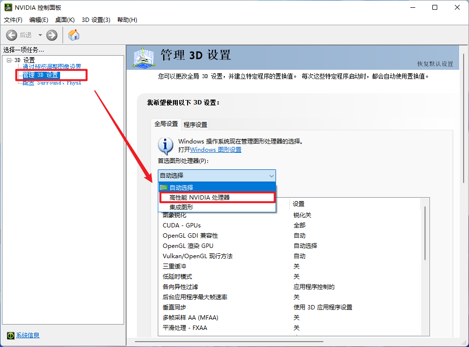Click the NVIDIA control panel title icon

click(x=8, y=7)
